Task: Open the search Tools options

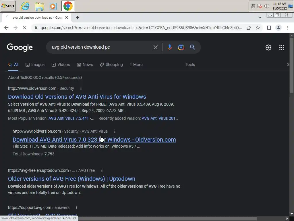Action: tap(190, 65)
